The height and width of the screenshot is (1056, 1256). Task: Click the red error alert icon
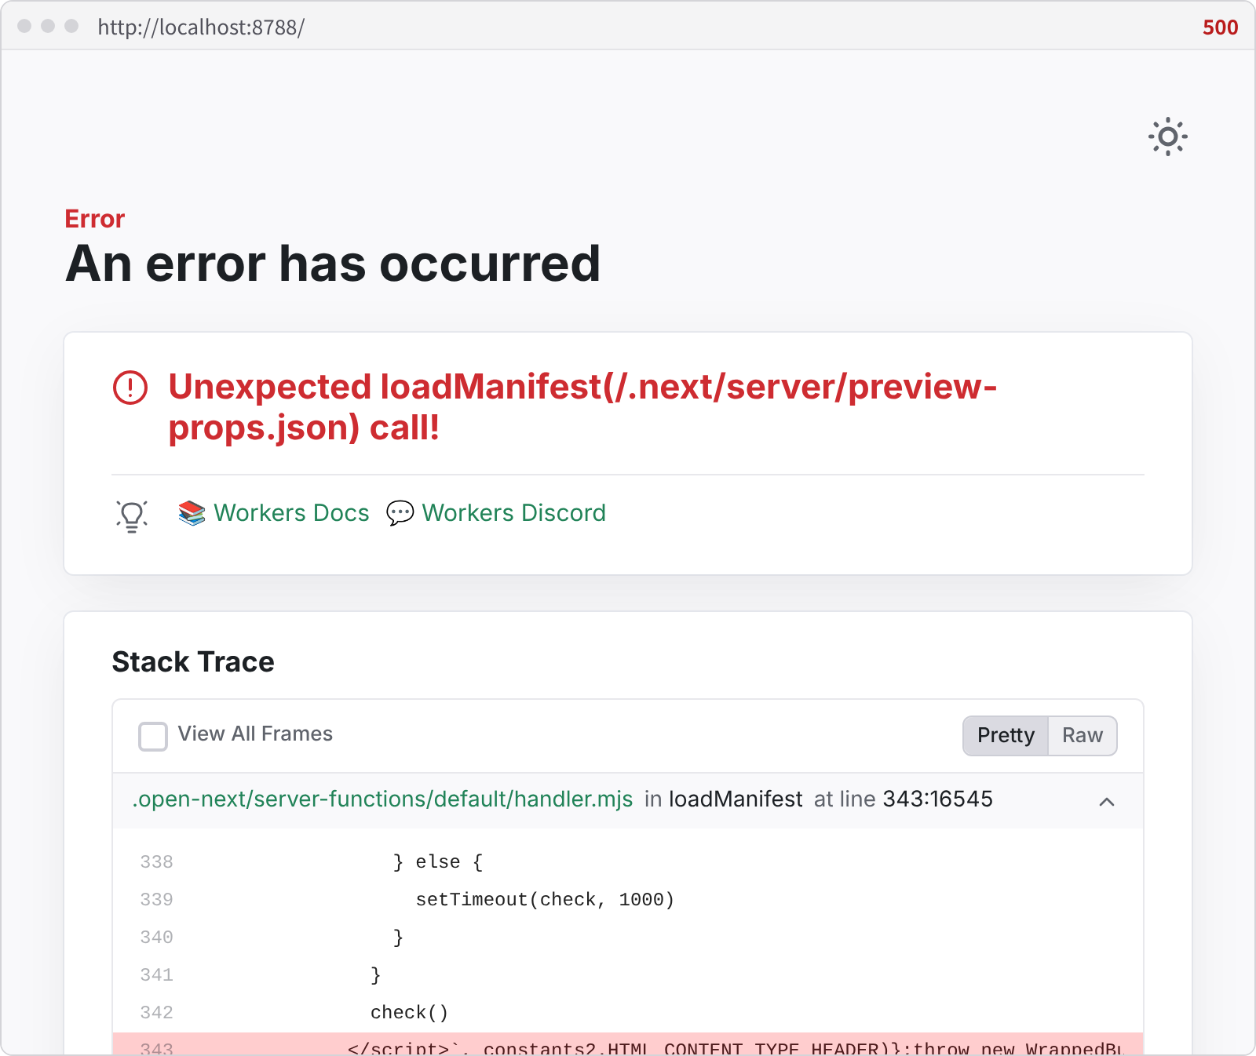130,388
